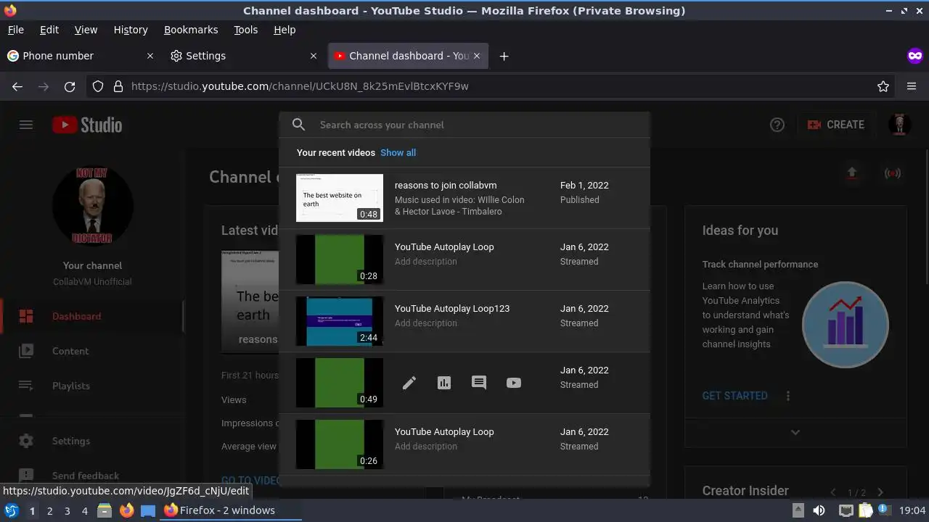Image resolution: width=929 pixels, height=522 pixels.
Task: Go to previous Creator Insider item
Action: click(833, 492)
